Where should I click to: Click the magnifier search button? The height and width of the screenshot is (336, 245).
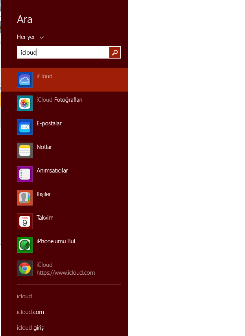[x=115, y=52]
